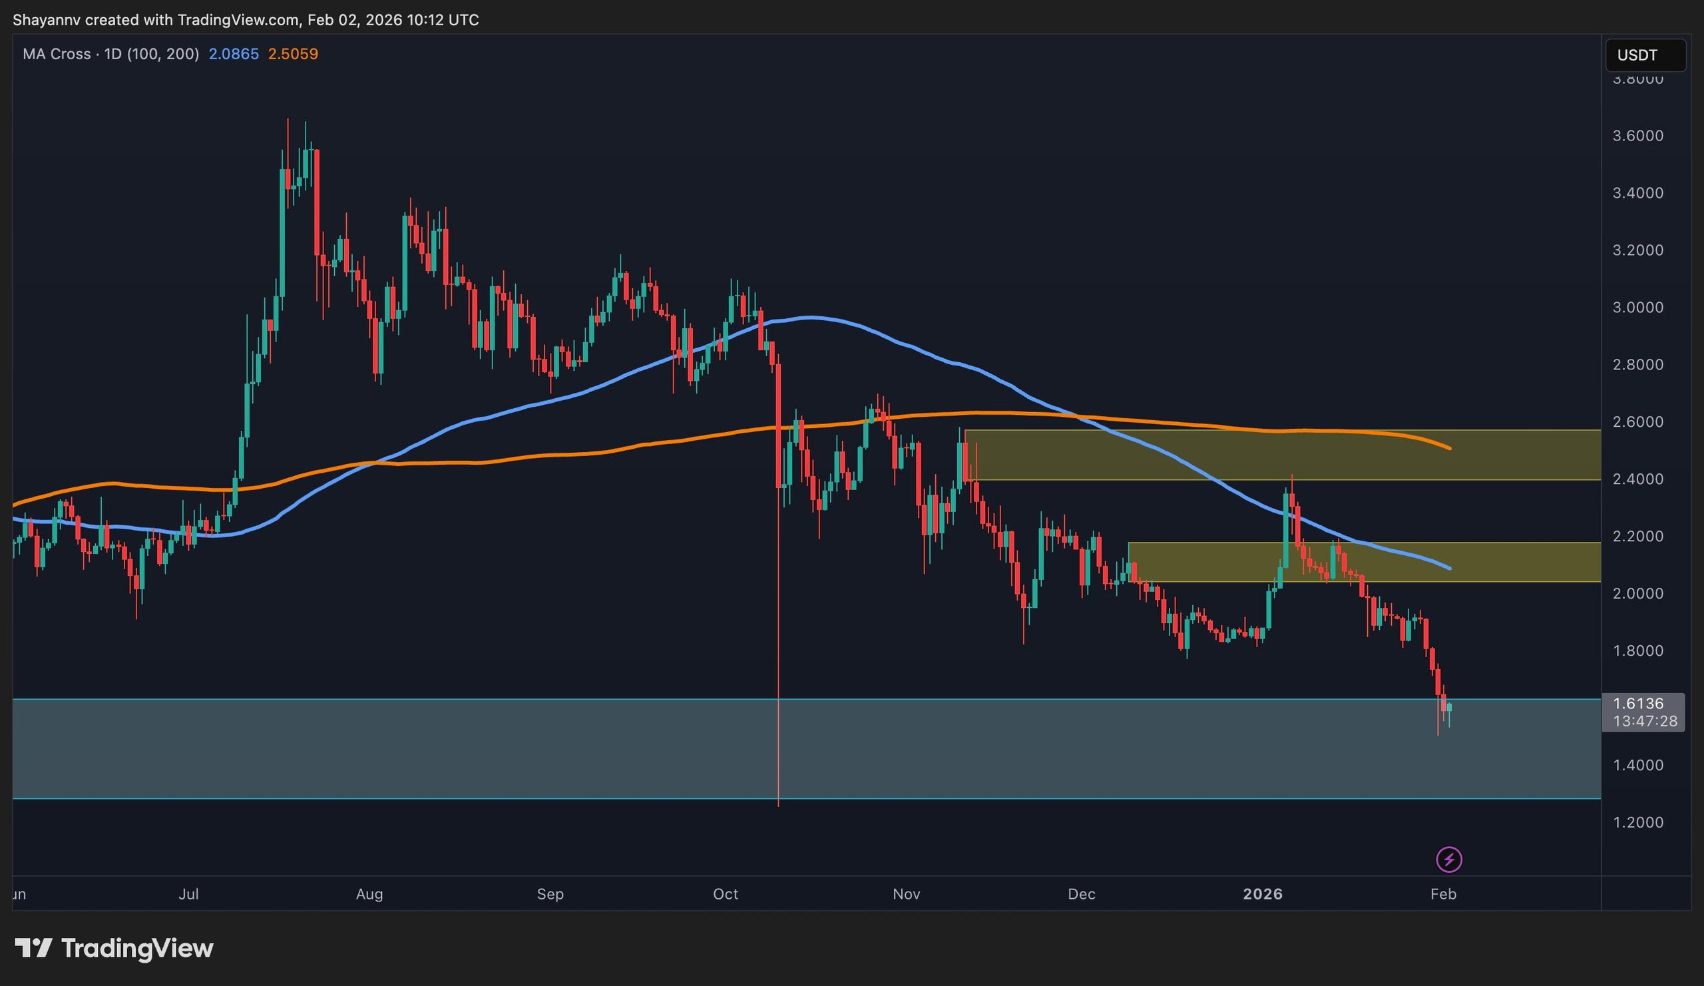This screenshot has width=1704, height=986.
Task: Select the Feb label on the time axis
Action: (x=1443, y=893)
